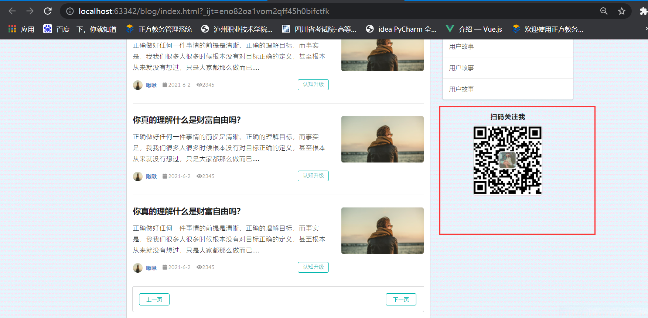Click the author avatar in the bottom article
The width and height of the screenshot is (648, 318).
coord(138,268)
